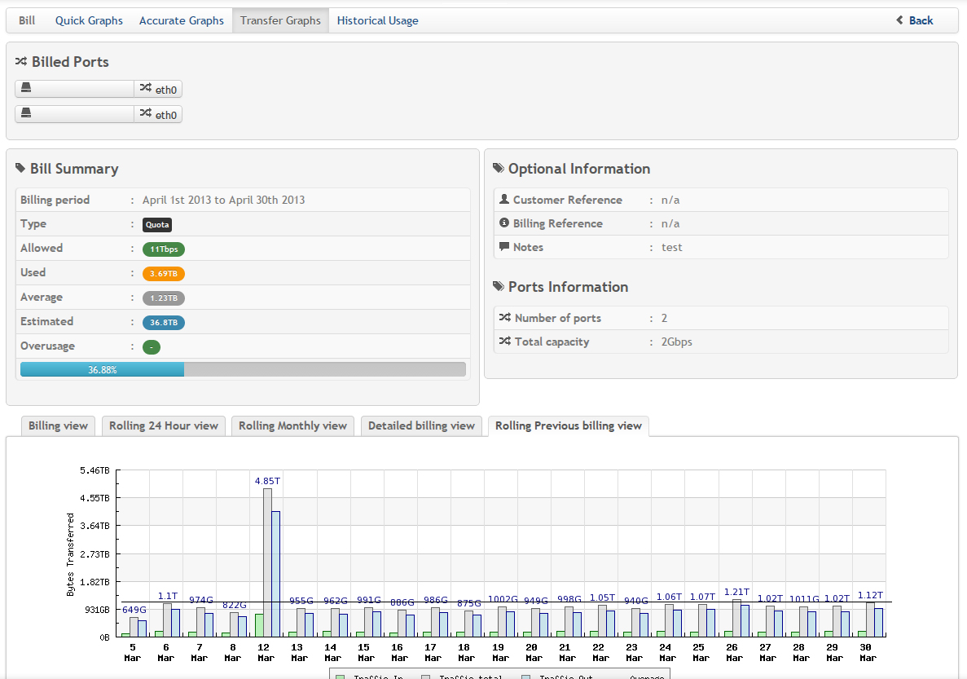Click the first billed port device icon

tap(26, 89)
